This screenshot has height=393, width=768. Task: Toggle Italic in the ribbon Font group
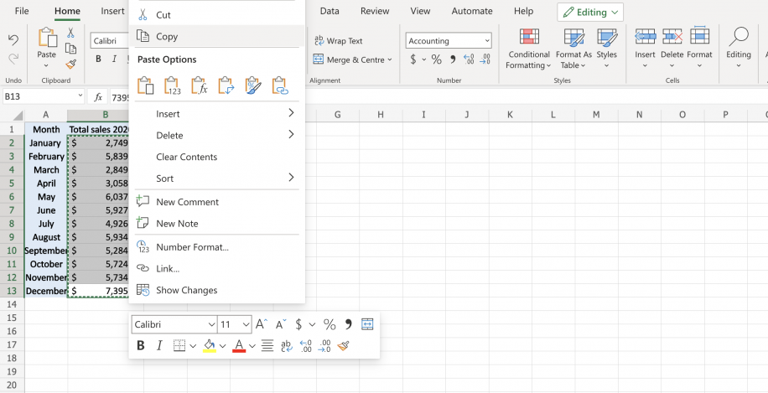(x=114, y=59)
